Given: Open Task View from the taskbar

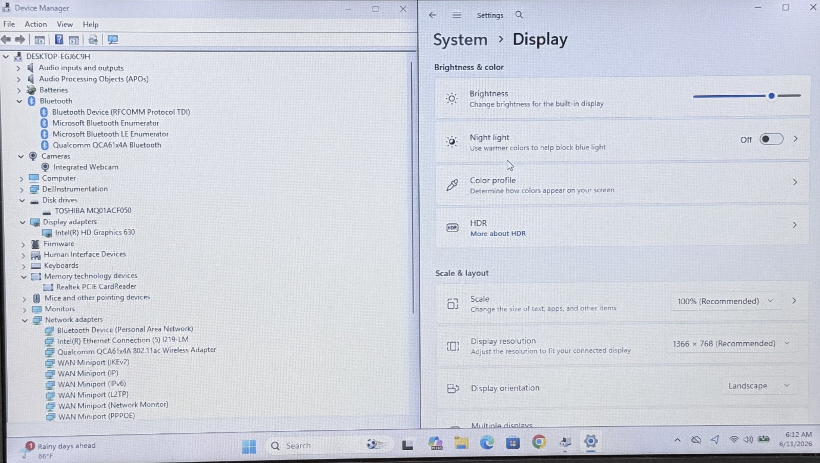Looking at the screenshot, I should (407, 445).
